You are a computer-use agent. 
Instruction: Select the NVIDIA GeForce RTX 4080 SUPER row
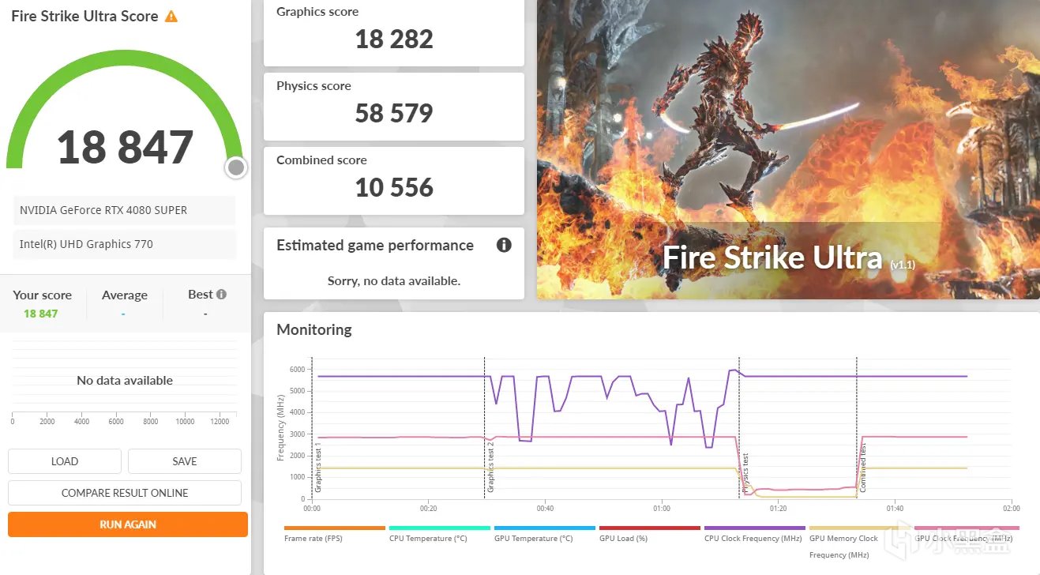[125, 210]
